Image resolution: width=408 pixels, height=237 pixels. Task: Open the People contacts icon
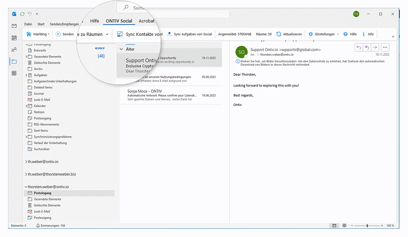[x=14, y=50]
